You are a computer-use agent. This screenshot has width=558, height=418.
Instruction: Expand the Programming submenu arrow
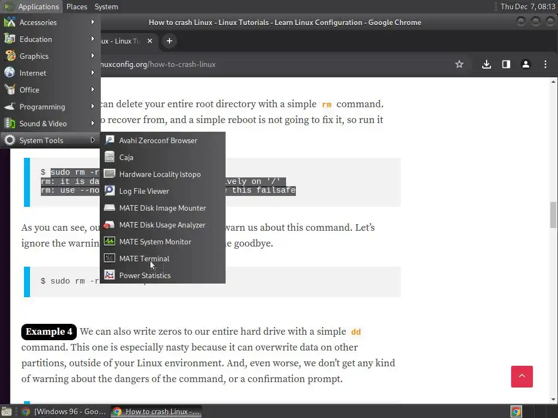pos(93,106)
